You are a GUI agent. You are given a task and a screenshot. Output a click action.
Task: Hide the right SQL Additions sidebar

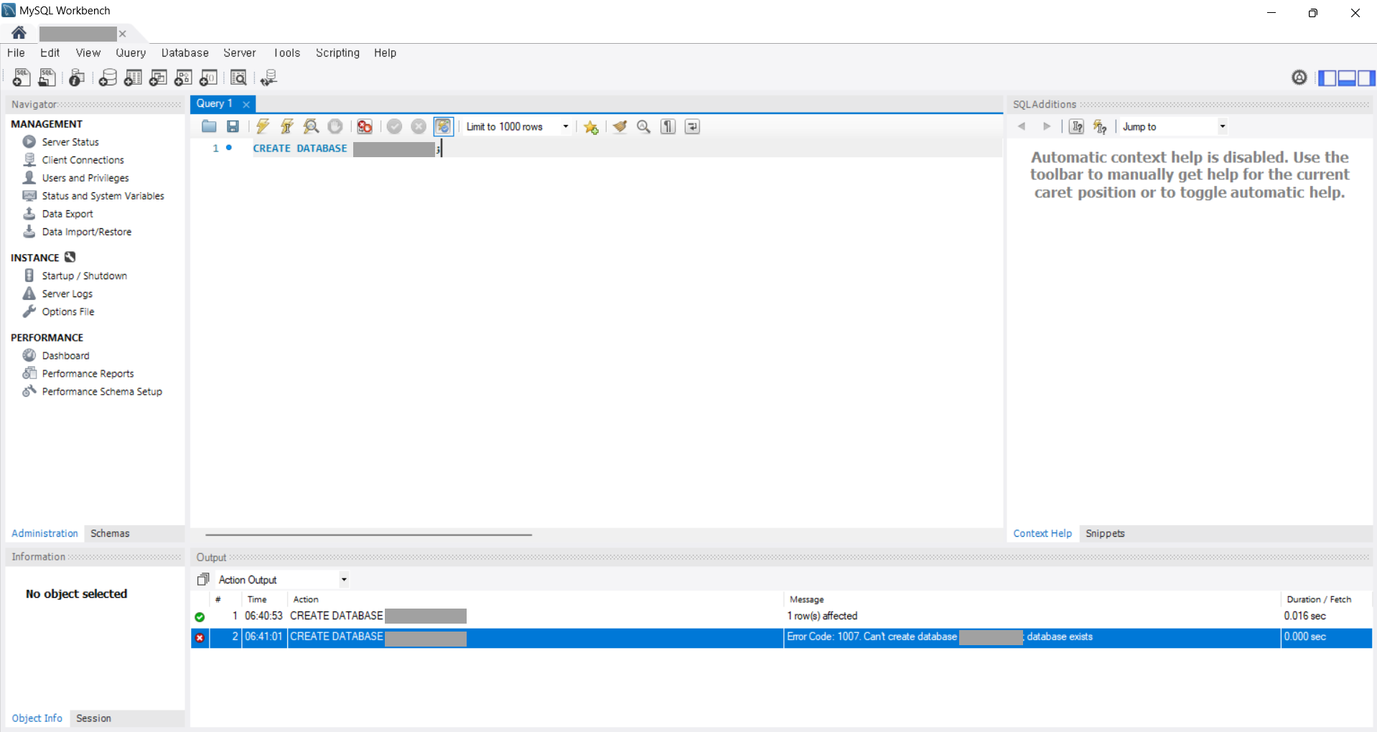[x=1366, y=78]
